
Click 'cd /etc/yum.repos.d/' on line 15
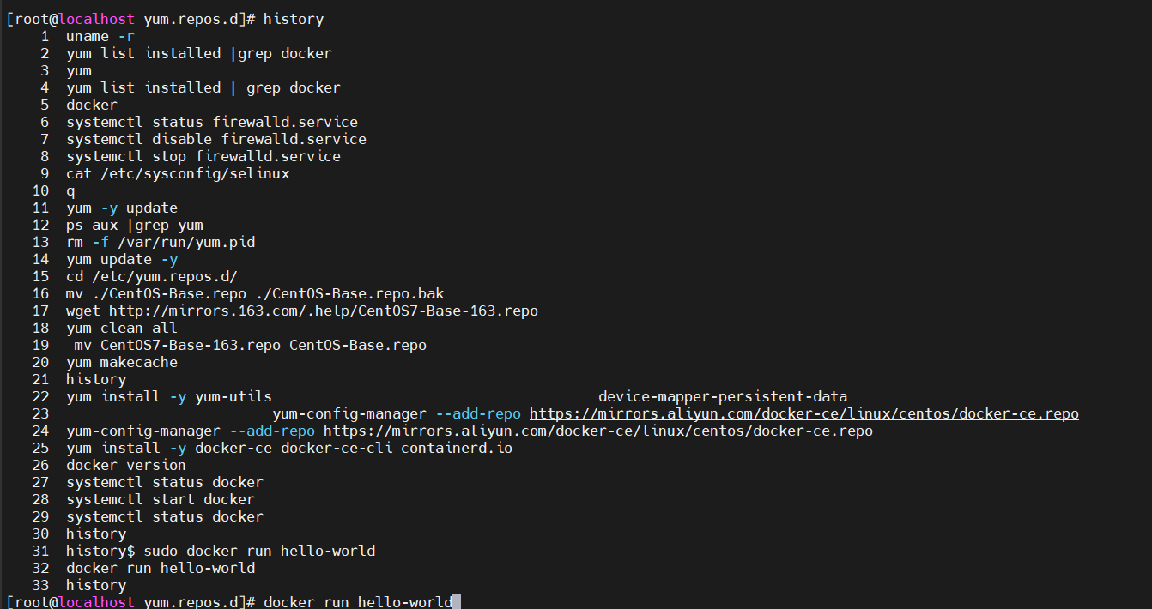click(152, 276)
